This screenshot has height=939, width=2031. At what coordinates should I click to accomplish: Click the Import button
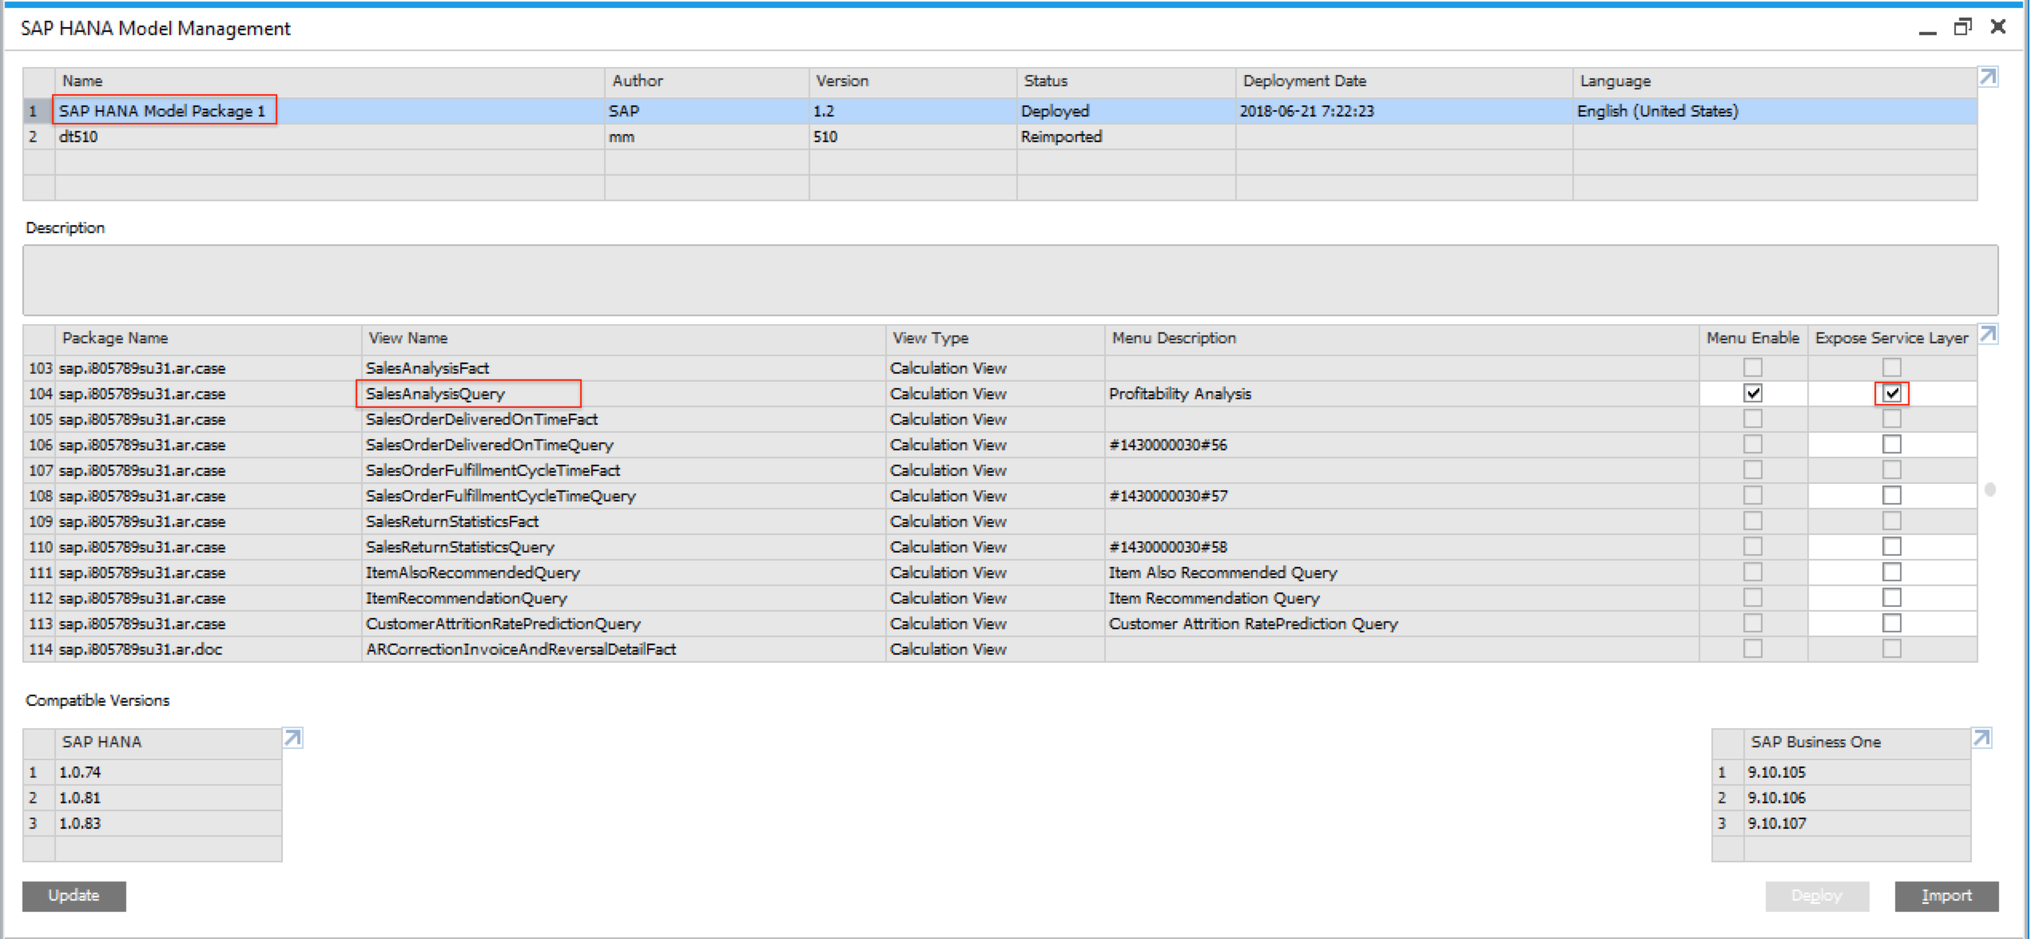(1946, 896)
